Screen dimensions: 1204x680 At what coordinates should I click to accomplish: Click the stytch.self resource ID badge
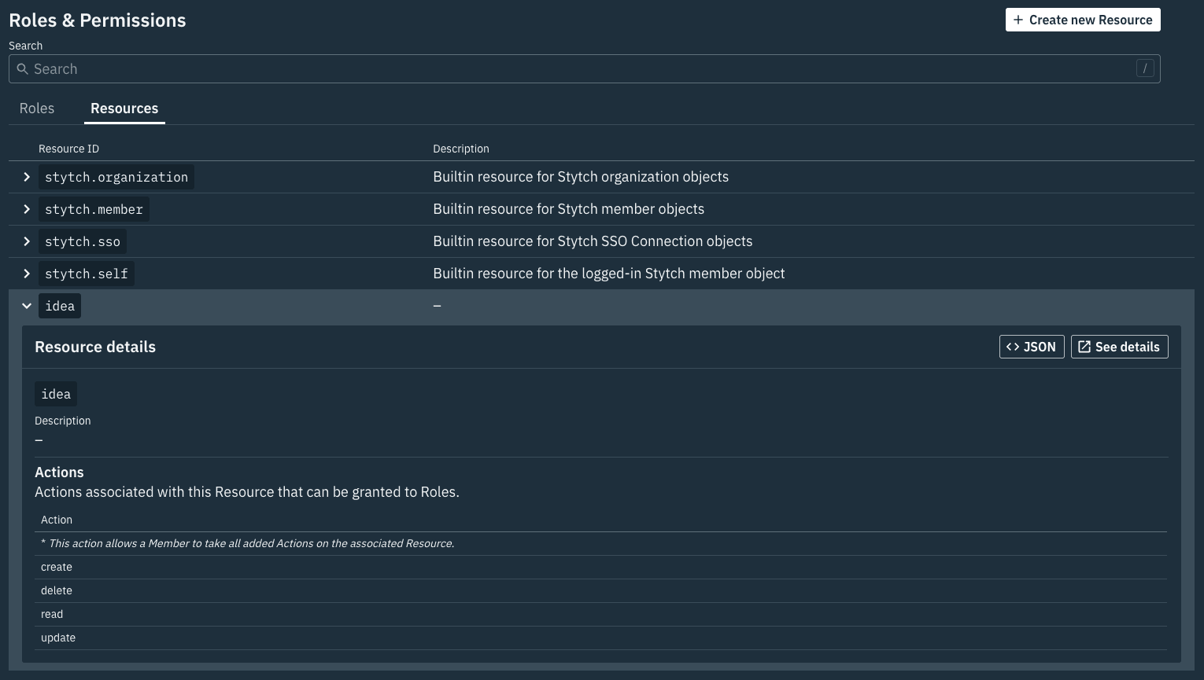[87, 274]
